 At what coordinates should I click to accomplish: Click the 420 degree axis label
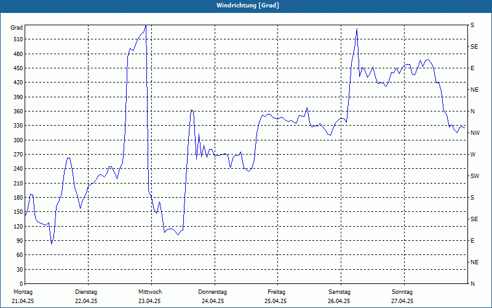[x=18, y=83]
